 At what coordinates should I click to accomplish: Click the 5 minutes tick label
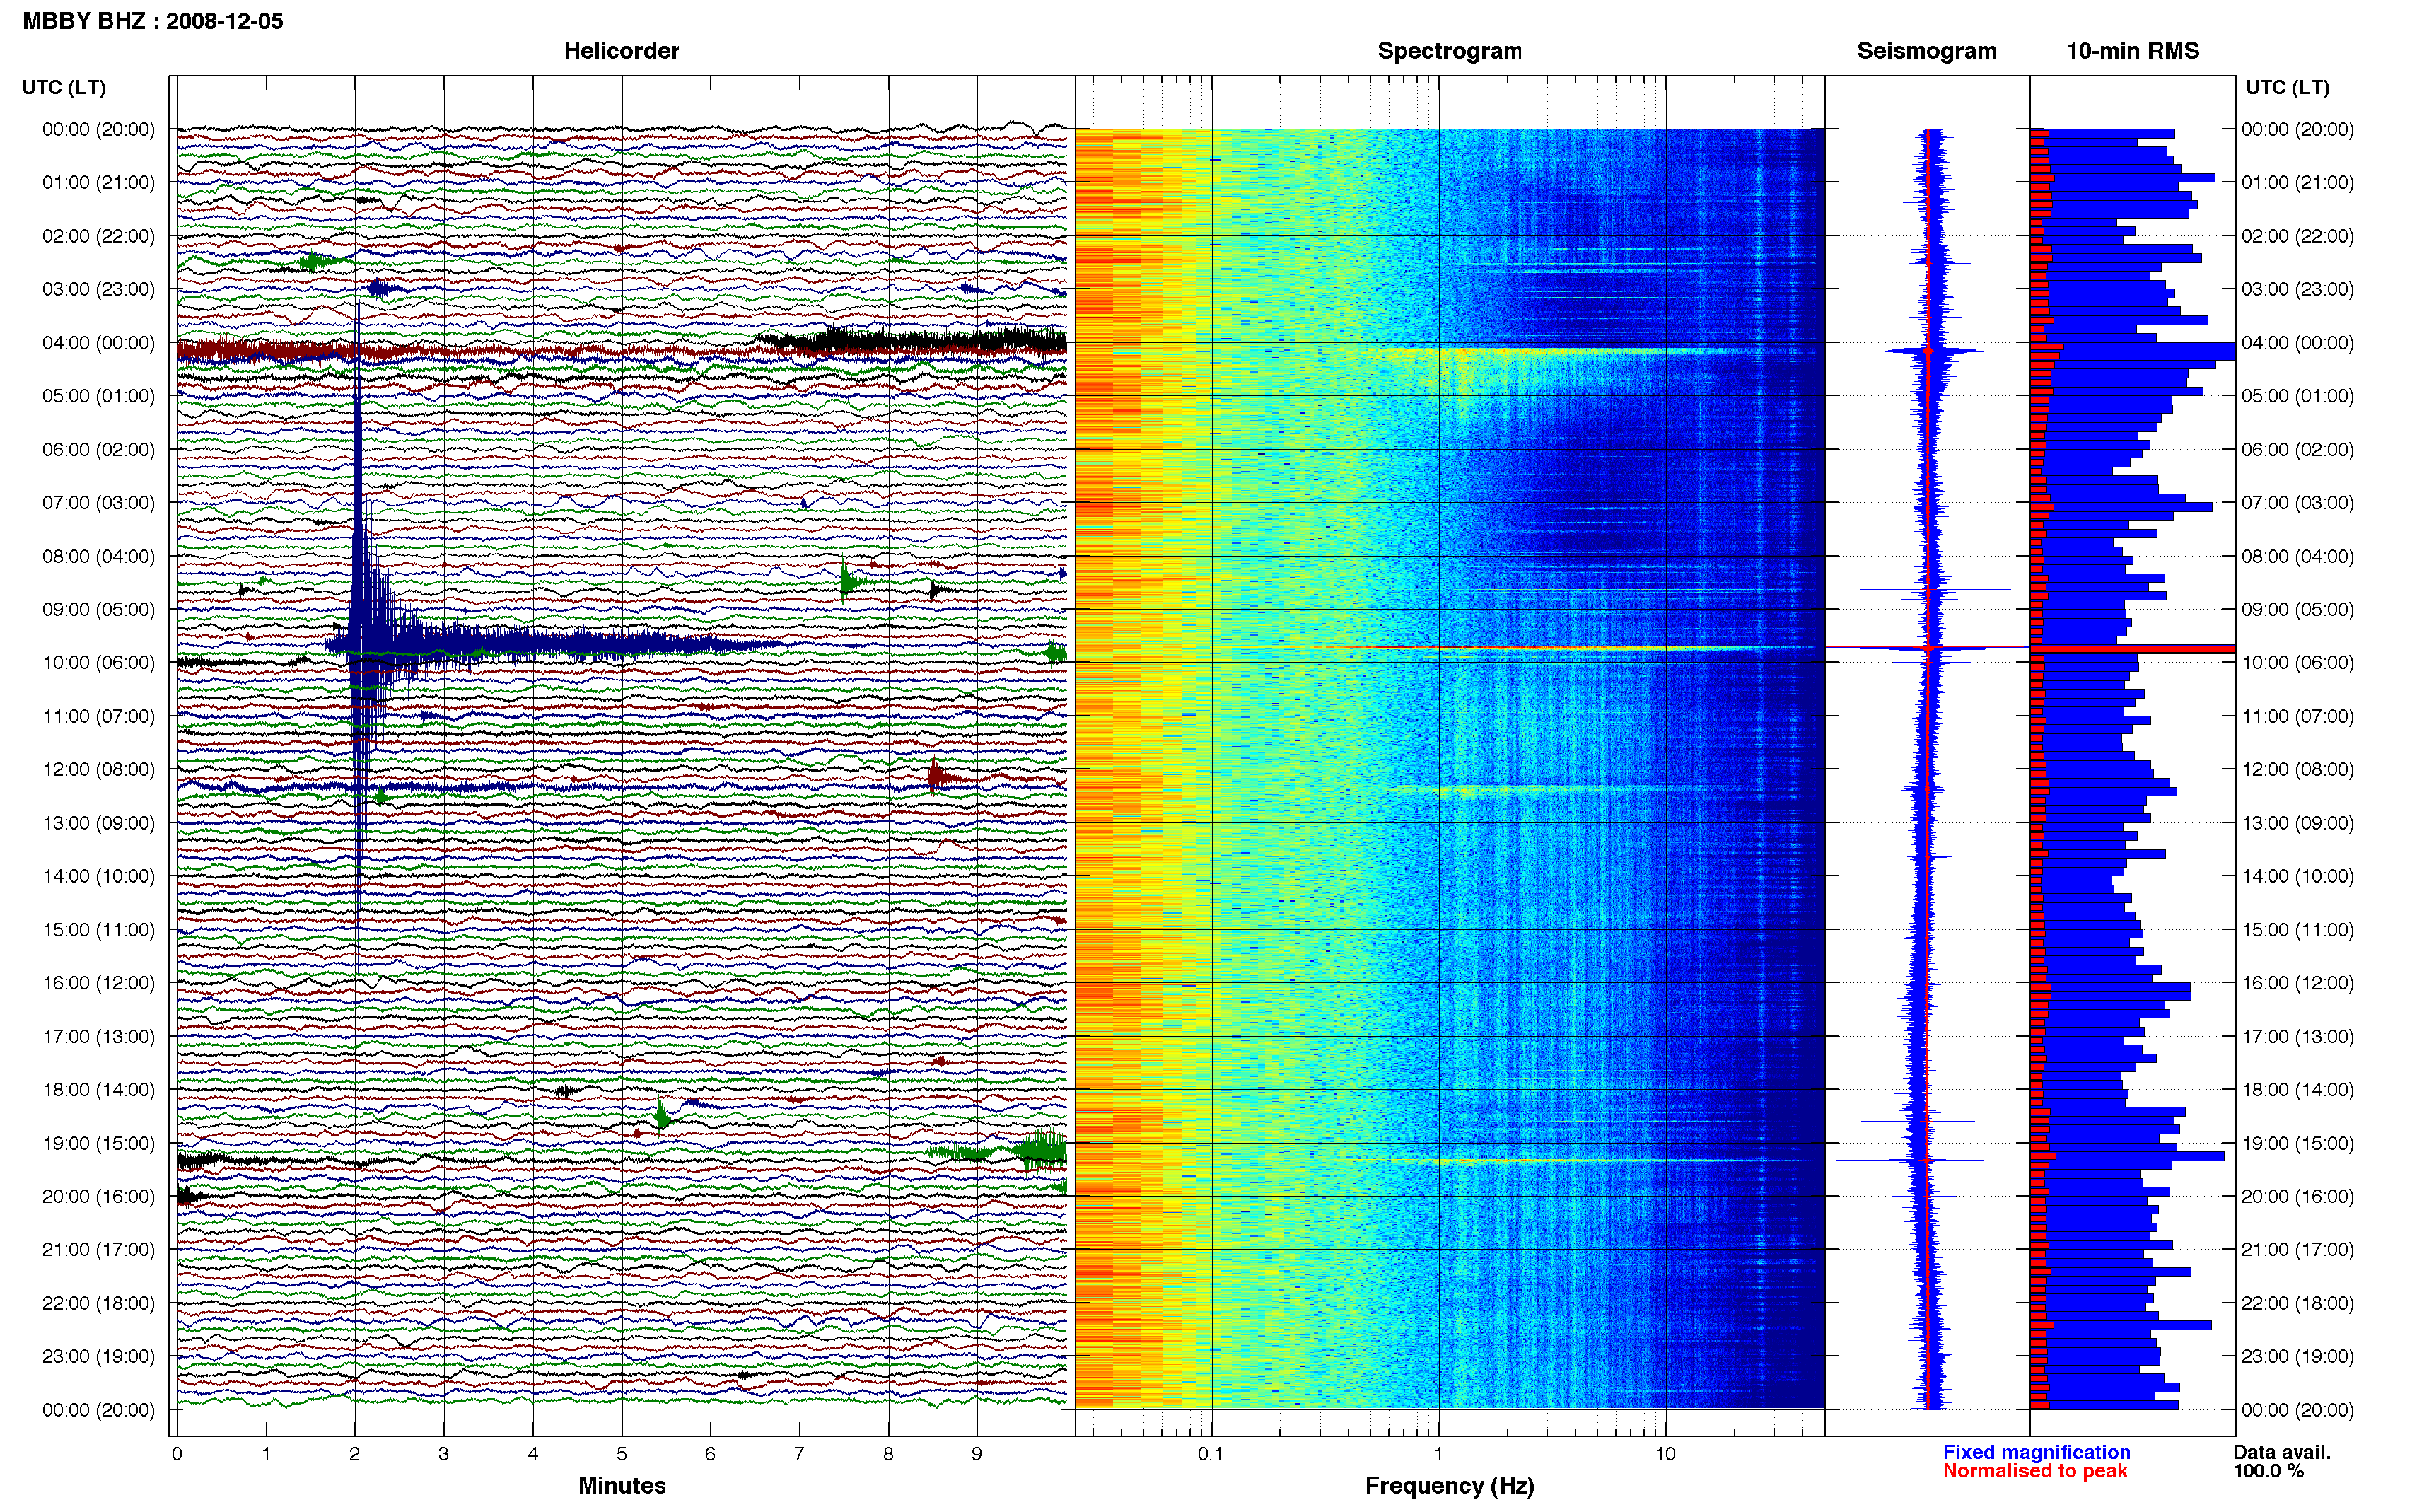click(622, 1454)
